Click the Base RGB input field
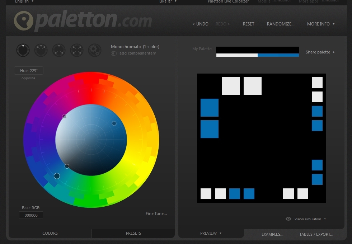Viewport: 352px width, 244px height. (x=31, y=215)
